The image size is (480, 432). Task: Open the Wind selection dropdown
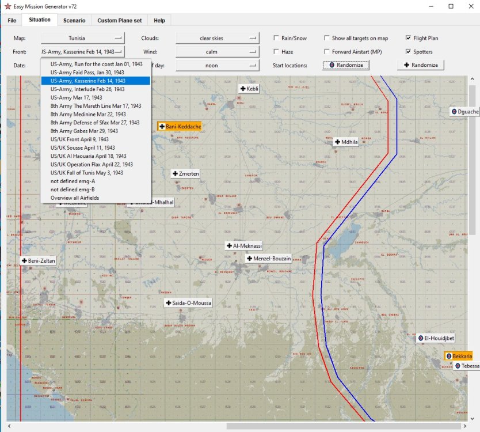[217, 51]
